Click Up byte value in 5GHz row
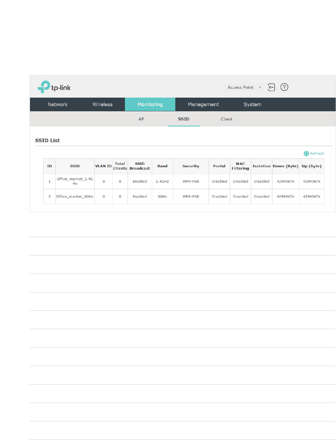 tap(311, 197)
